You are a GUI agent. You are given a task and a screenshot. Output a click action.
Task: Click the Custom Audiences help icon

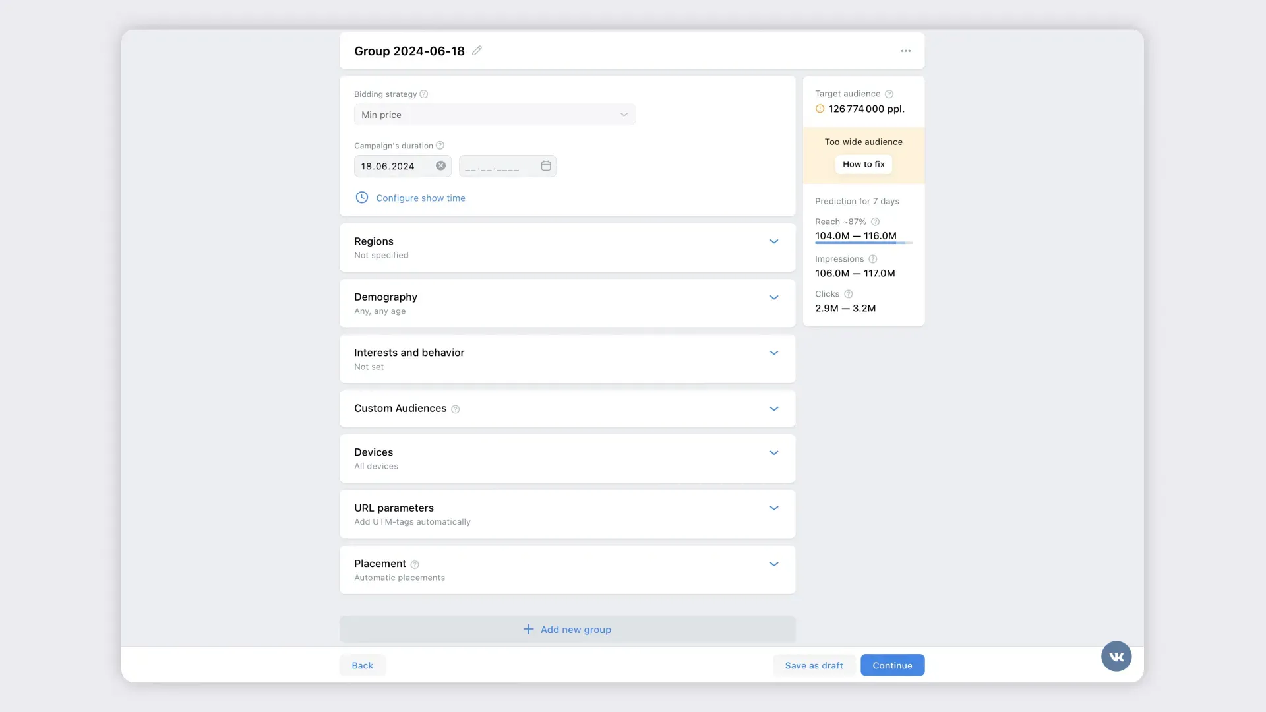click(x=455, y=409)
